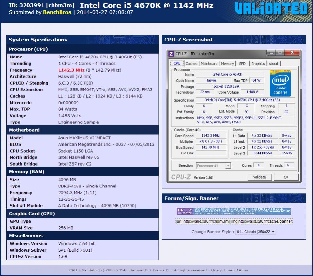Switch to the CPU tab

click(x=177, y=63)
